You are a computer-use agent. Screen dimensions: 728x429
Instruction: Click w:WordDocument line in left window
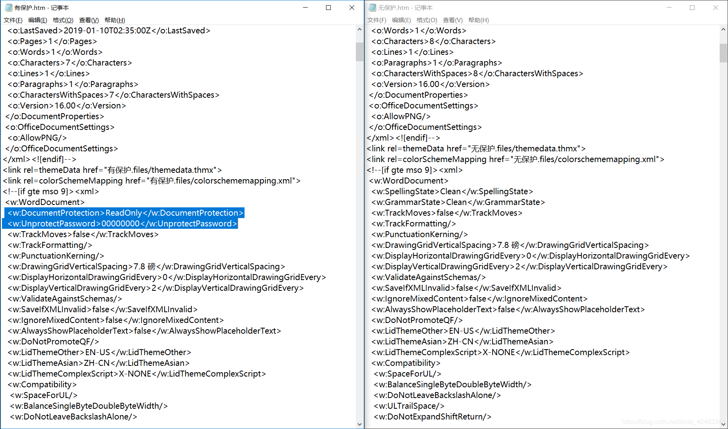coord(45,202)
